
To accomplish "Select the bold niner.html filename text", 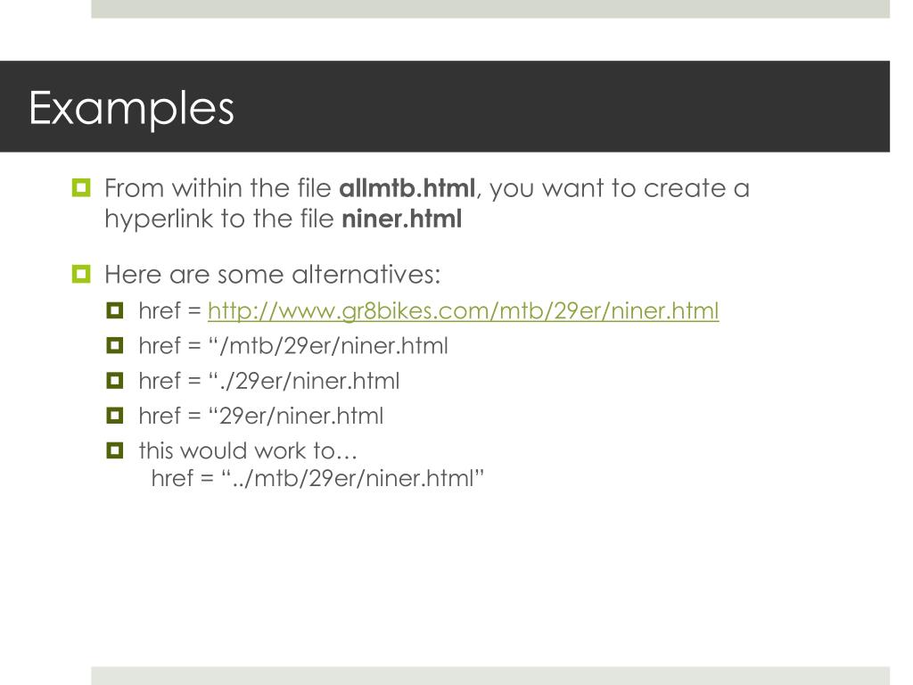I will click(402, 219).
